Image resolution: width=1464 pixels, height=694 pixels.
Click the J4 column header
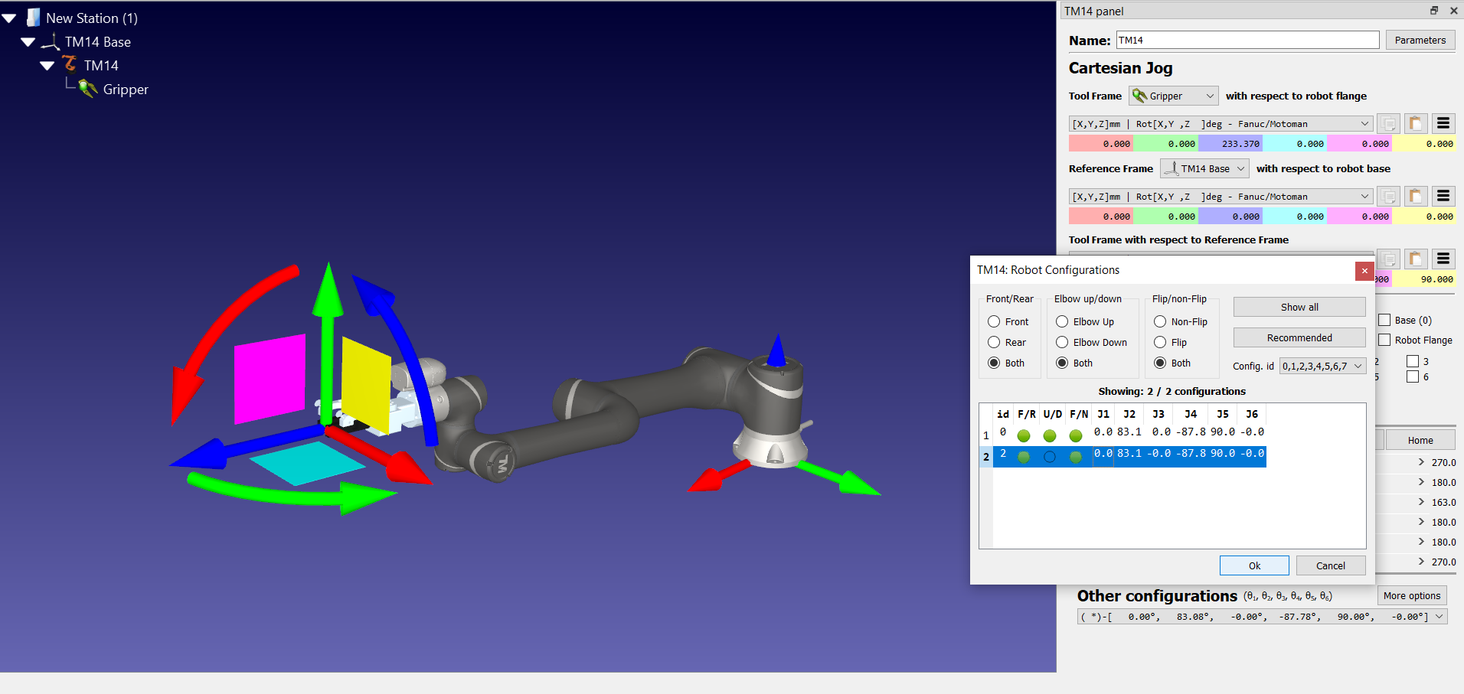[x=1190, y=414]
